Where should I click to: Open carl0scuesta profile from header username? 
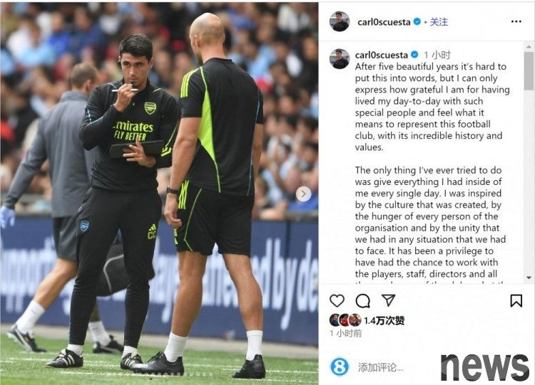pyautogui.click(x=384, y=22)
